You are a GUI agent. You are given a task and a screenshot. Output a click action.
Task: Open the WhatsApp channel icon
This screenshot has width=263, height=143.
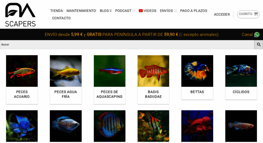[257, 35]
